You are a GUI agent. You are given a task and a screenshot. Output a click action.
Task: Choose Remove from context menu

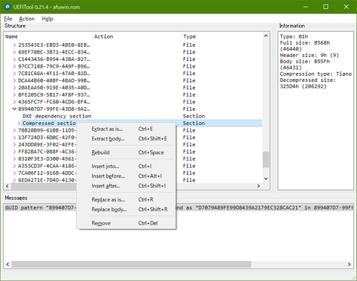coord(126,223)
